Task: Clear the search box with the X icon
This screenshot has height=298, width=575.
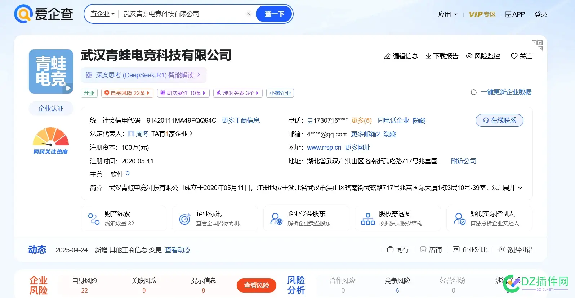Action: 249,14
